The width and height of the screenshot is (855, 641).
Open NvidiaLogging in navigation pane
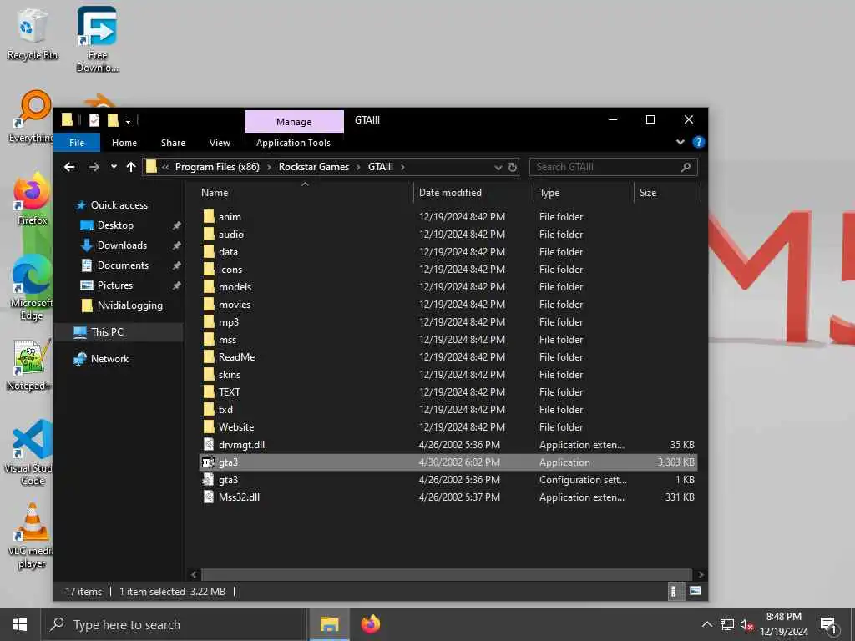tap(129, 305)
